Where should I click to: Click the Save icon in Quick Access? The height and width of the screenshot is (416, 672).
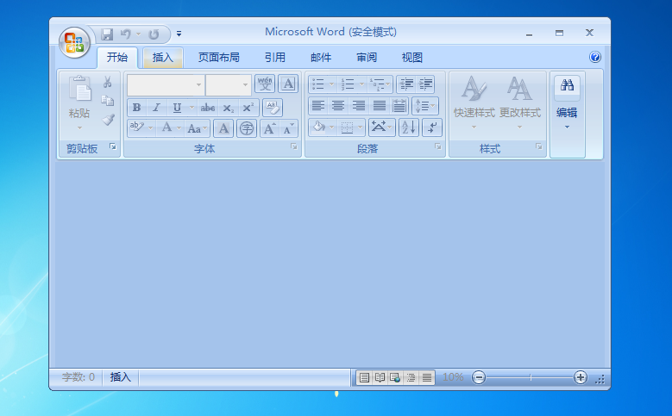(x=107, y=34)
